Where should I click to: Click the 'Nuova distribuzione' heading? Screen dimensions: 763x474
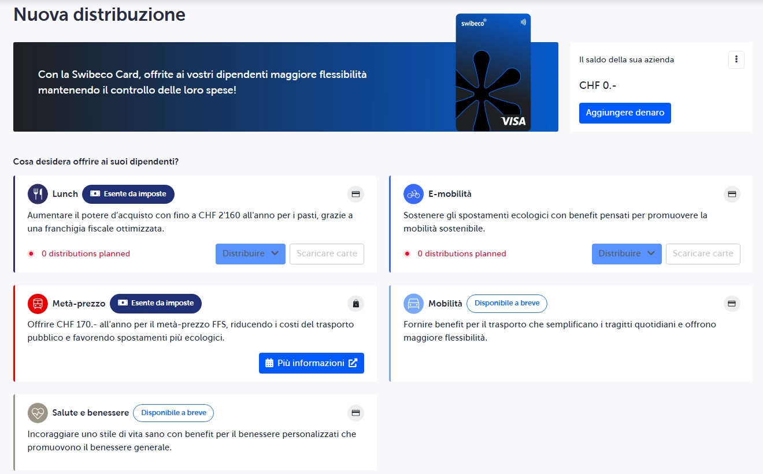(x=99, y=14)
